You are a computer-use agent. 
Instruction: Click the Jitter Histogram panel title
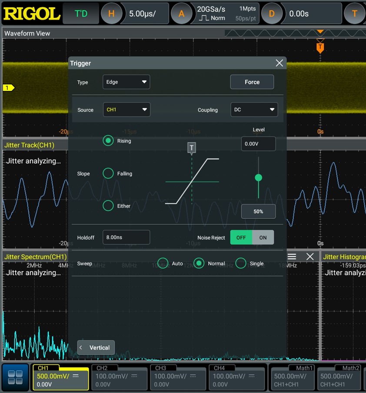pyautogui.click(x=344, y=256)
